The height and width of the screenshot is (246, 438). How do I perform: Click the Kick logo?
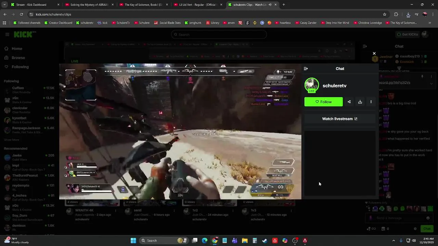(25, 35)
